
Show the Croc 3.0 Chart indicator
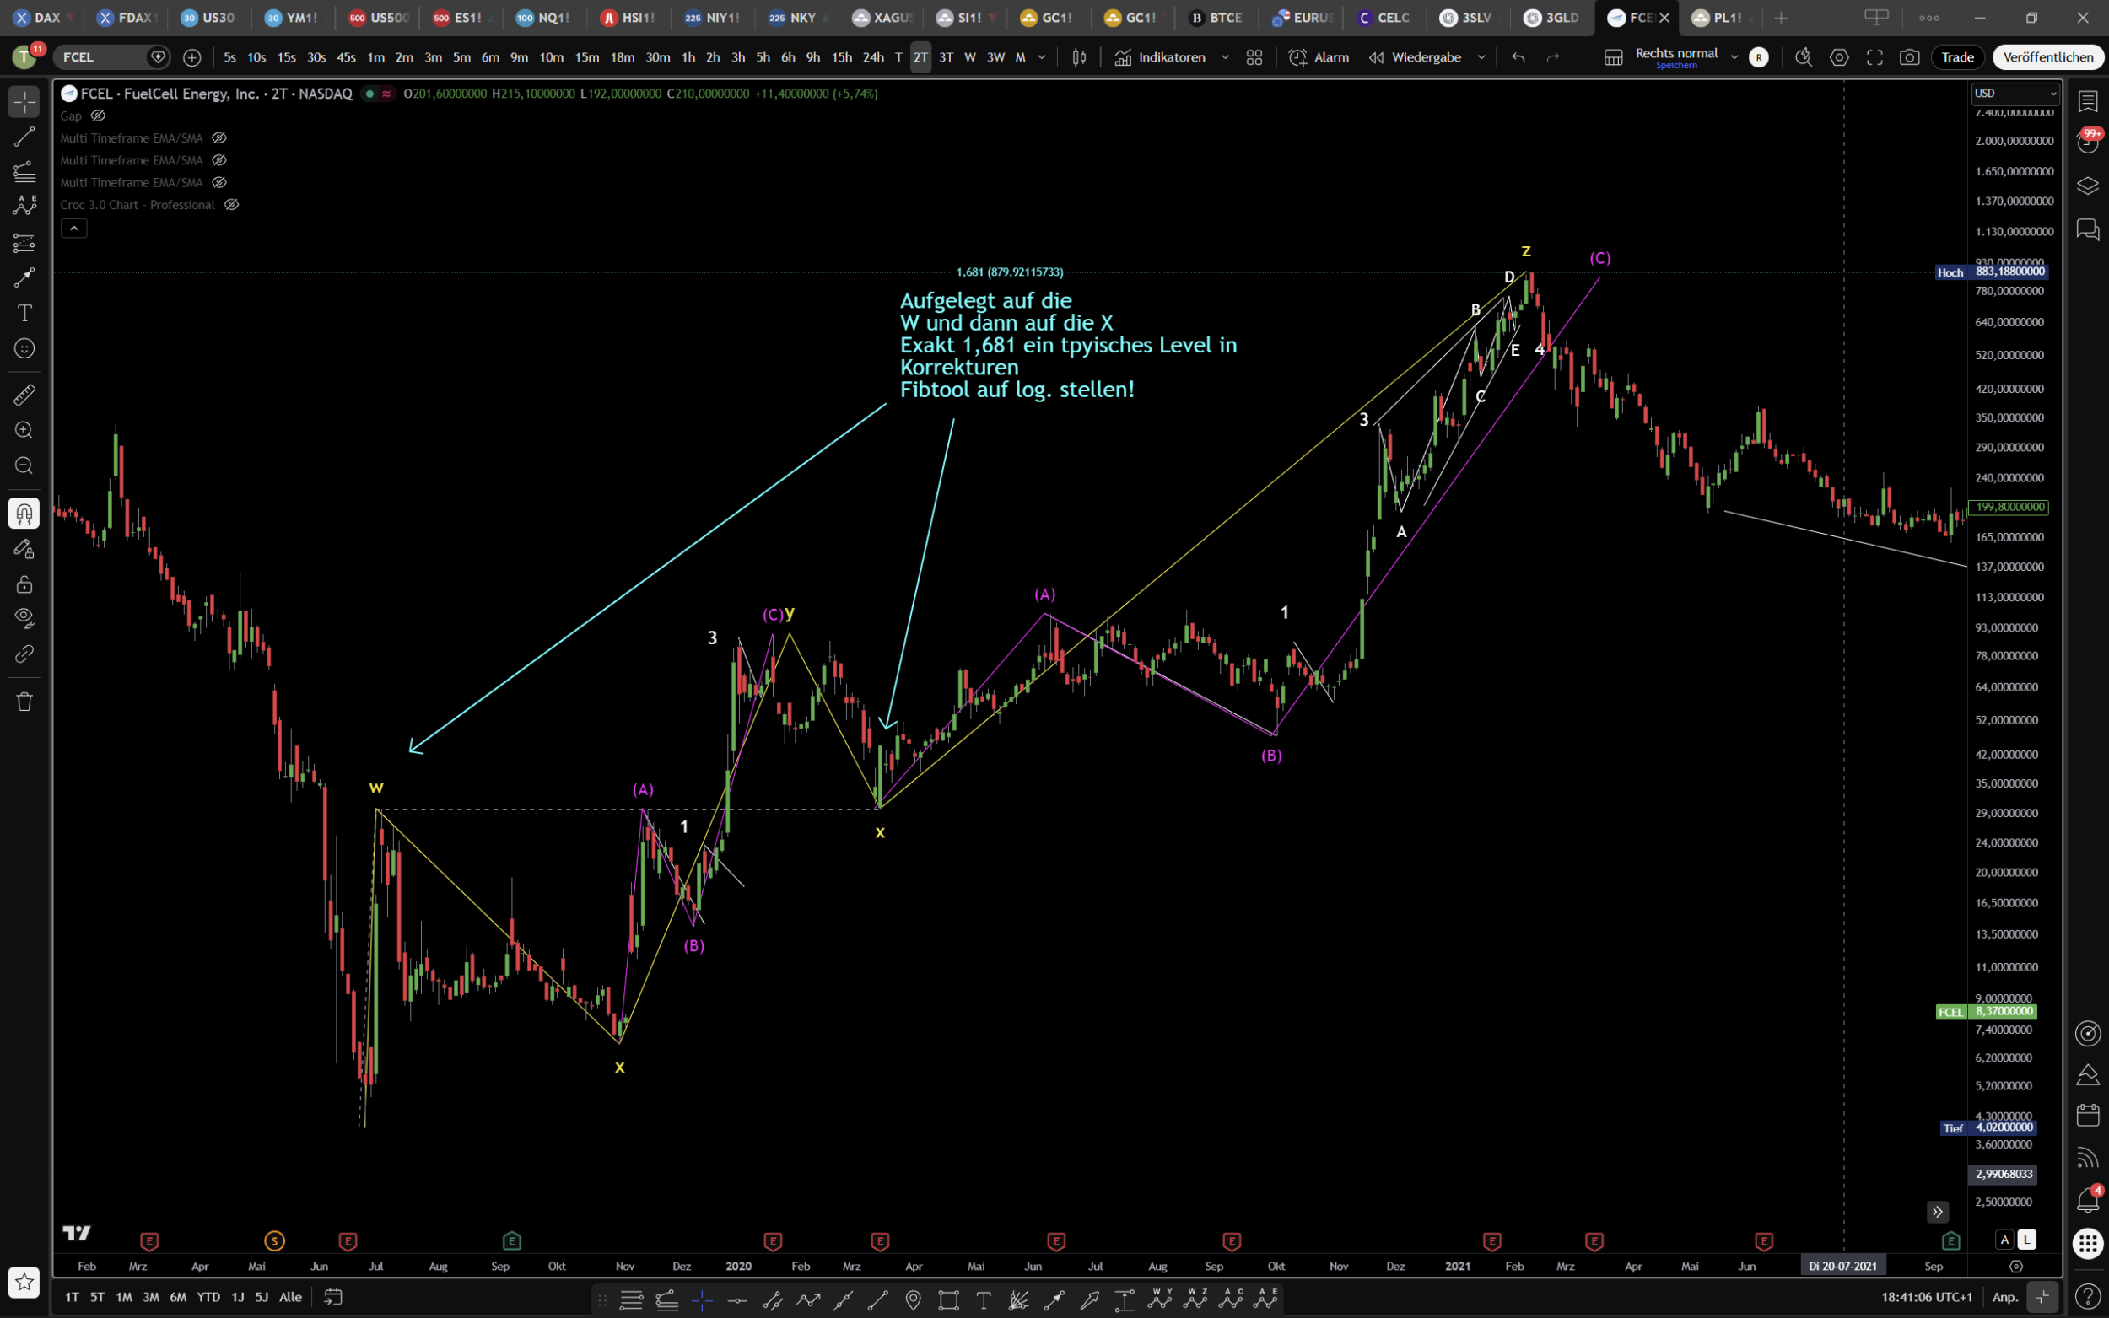coord(232,205)
